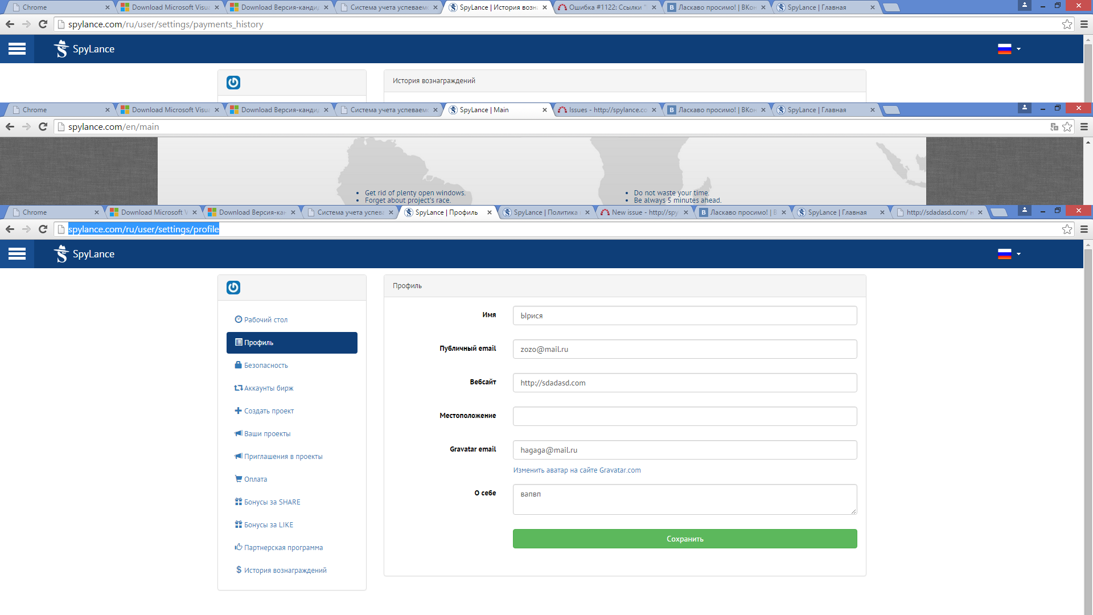Expand the Russian flag language dropdown on profile page
The width and height of the screenshot is (1093, 615).
click(x=1009, y=254)
